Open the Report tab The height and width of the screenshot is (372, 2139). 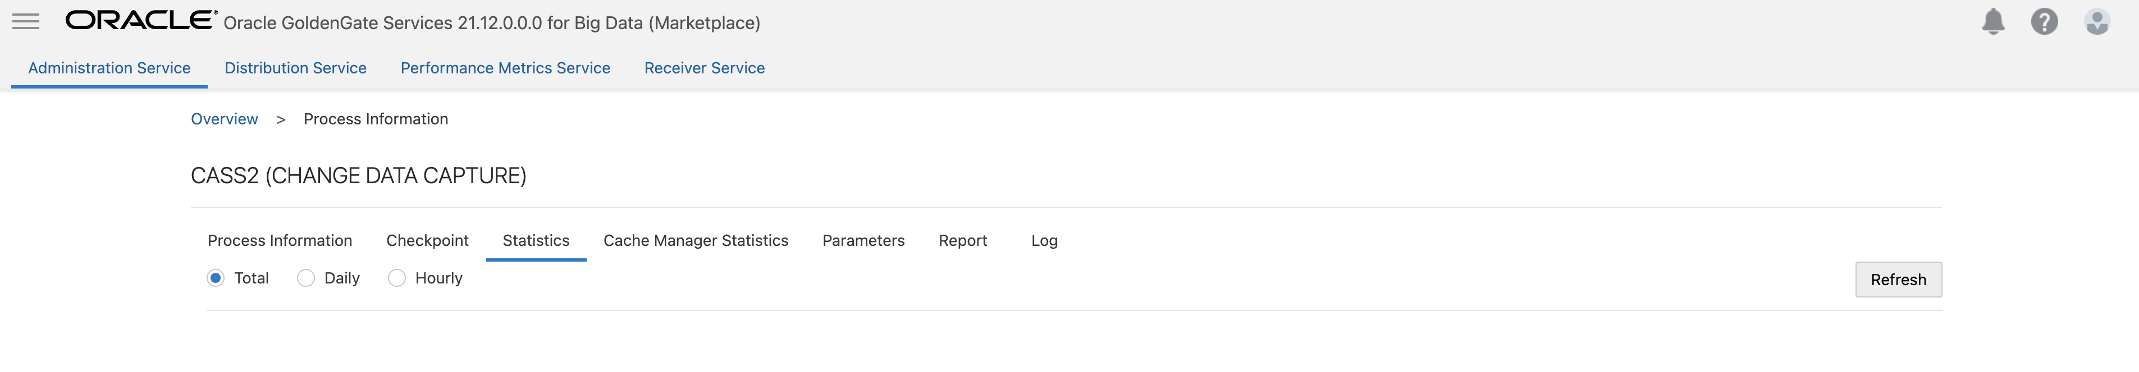(962, 240)
